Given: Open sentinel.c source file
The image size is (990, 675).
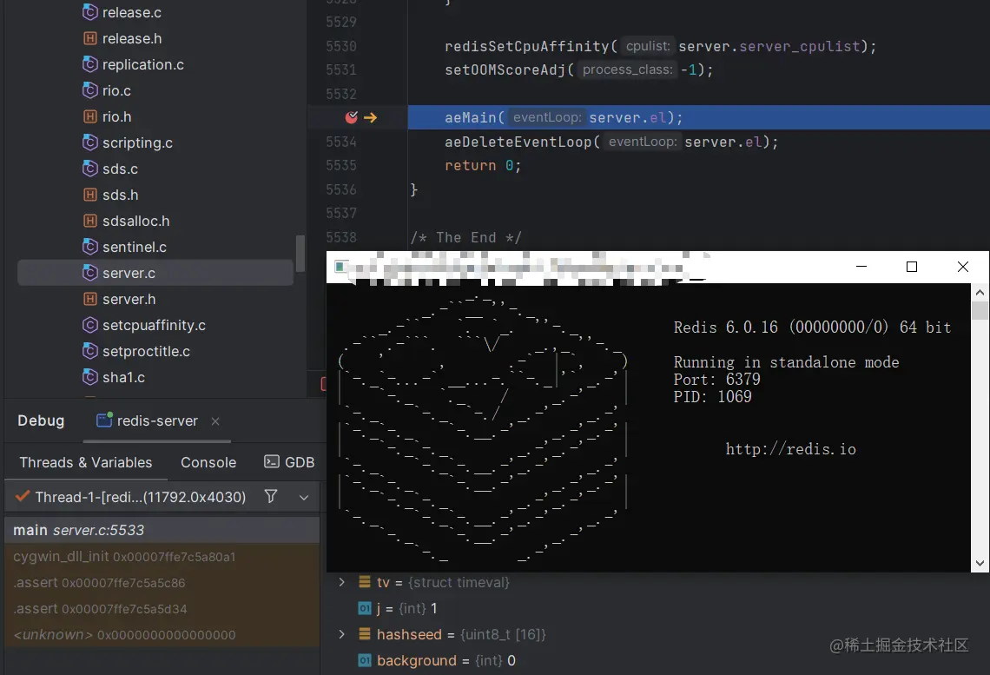Looking at the screenshot, I should (x=135, y=247).
